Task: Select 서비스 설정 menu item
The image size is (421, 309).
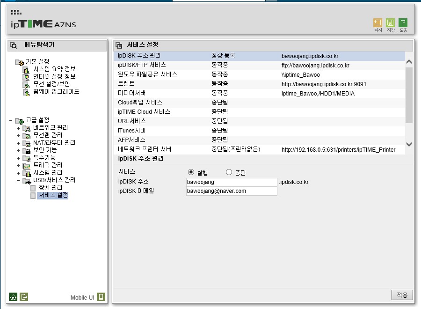Action: (53, 195)
